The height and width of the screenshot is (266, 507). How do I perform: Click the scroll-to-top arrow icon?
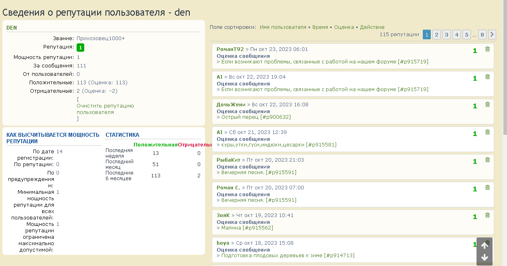pyautogui.click(x=484, y=246)
